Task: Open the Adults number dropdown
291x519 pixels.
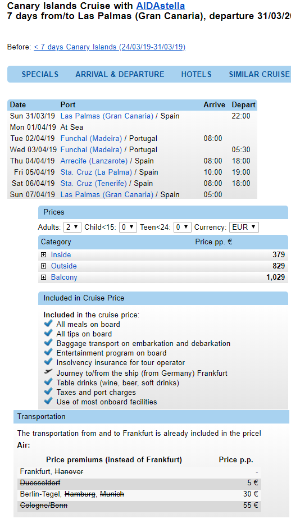Action: 72,227
